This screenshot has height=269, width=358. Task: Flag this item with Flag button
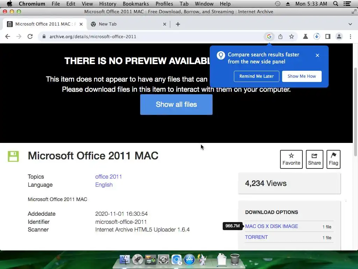[333, 159]
